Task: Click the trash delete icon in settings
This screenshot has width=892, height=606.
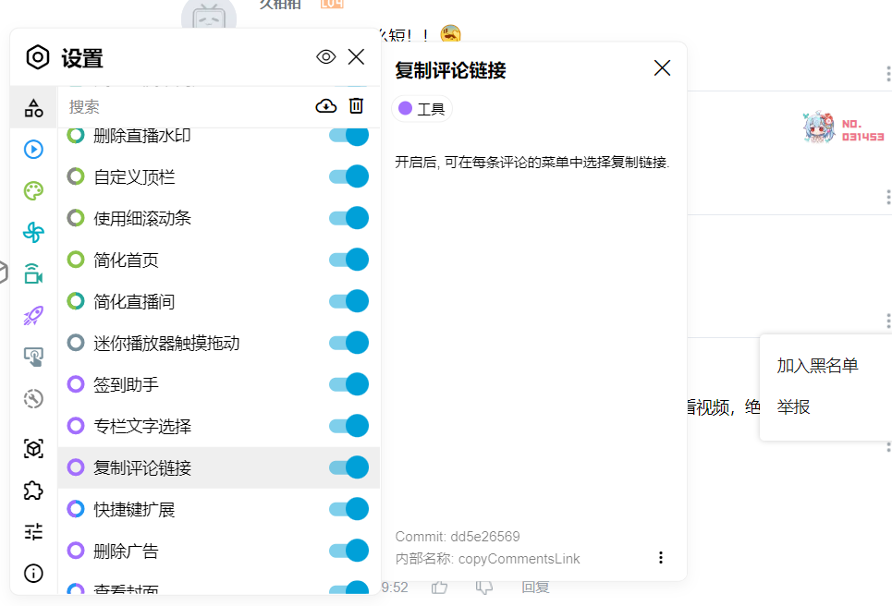Action: 356,105
